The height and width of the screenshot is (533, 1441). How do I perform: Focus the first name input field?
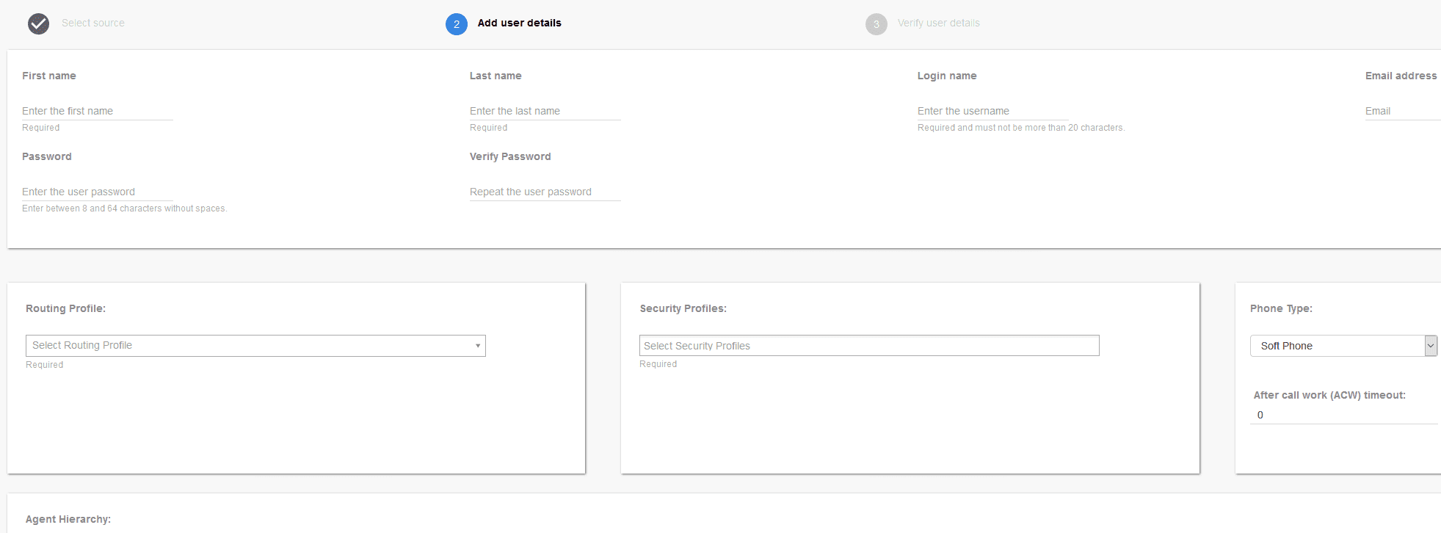point(98,111)
